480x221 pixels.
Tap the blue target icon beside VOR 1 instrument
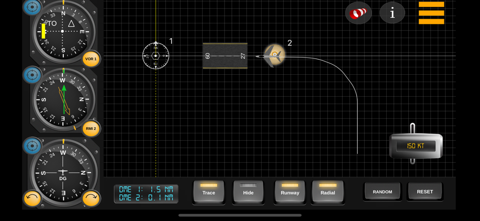pos(32,7)
